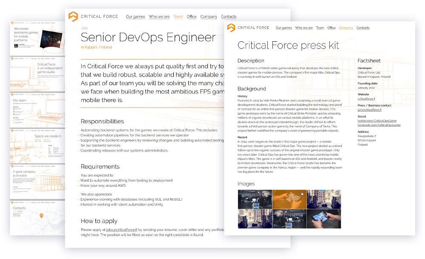The image size is (425, 259).
Task: Click the 'Jobs' breadcrumb link above the title
Action: click(84, 28)
